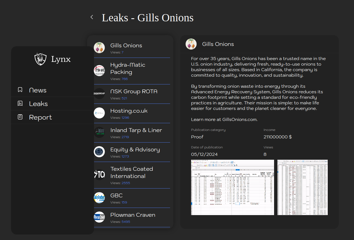Open the narrower right spreadsheet thumbnail

302,187
